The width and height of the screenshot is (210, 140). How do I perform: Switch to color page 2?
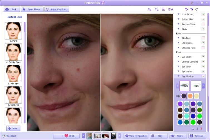click(197, 128)
